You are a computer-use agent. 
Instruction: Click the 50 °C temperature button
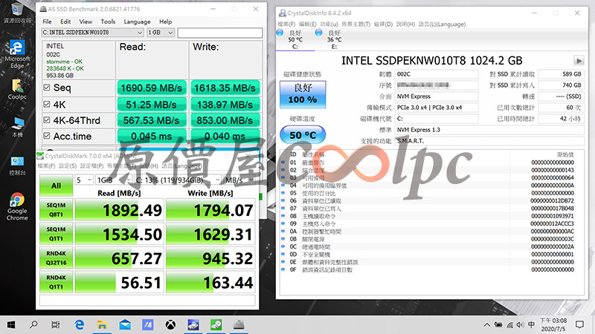pos(303,135)
